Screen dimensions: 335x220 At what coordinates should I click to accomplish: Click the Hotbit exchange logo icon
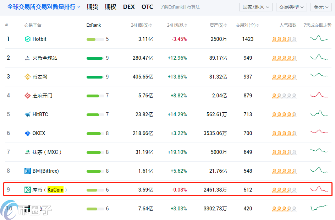tap(27, 39)
